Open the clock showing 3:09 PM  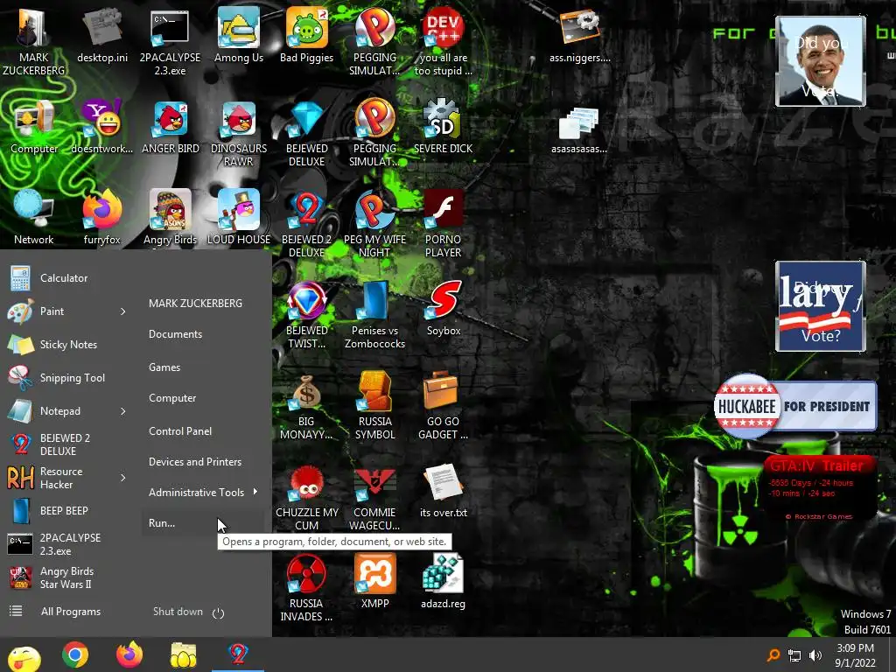(855, 655)
